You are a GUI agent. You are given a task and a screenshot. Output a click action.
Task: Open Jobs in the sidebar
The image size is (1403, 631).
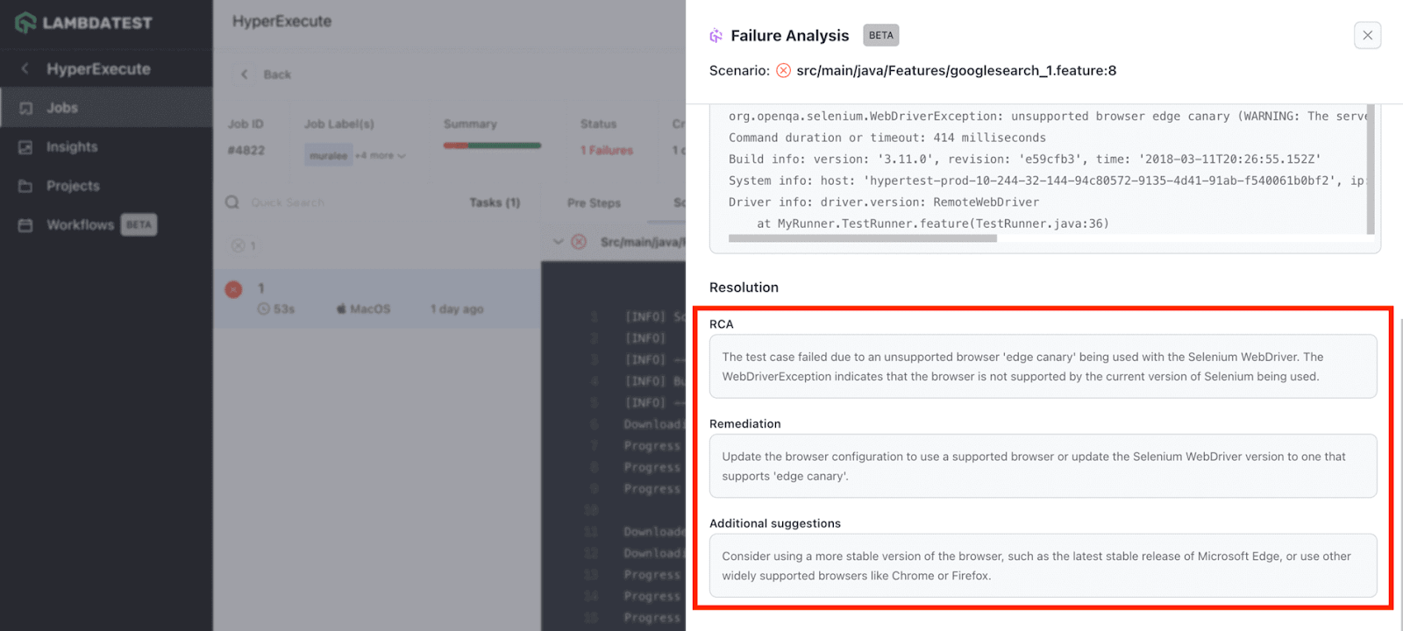click(x=106, y=108)
